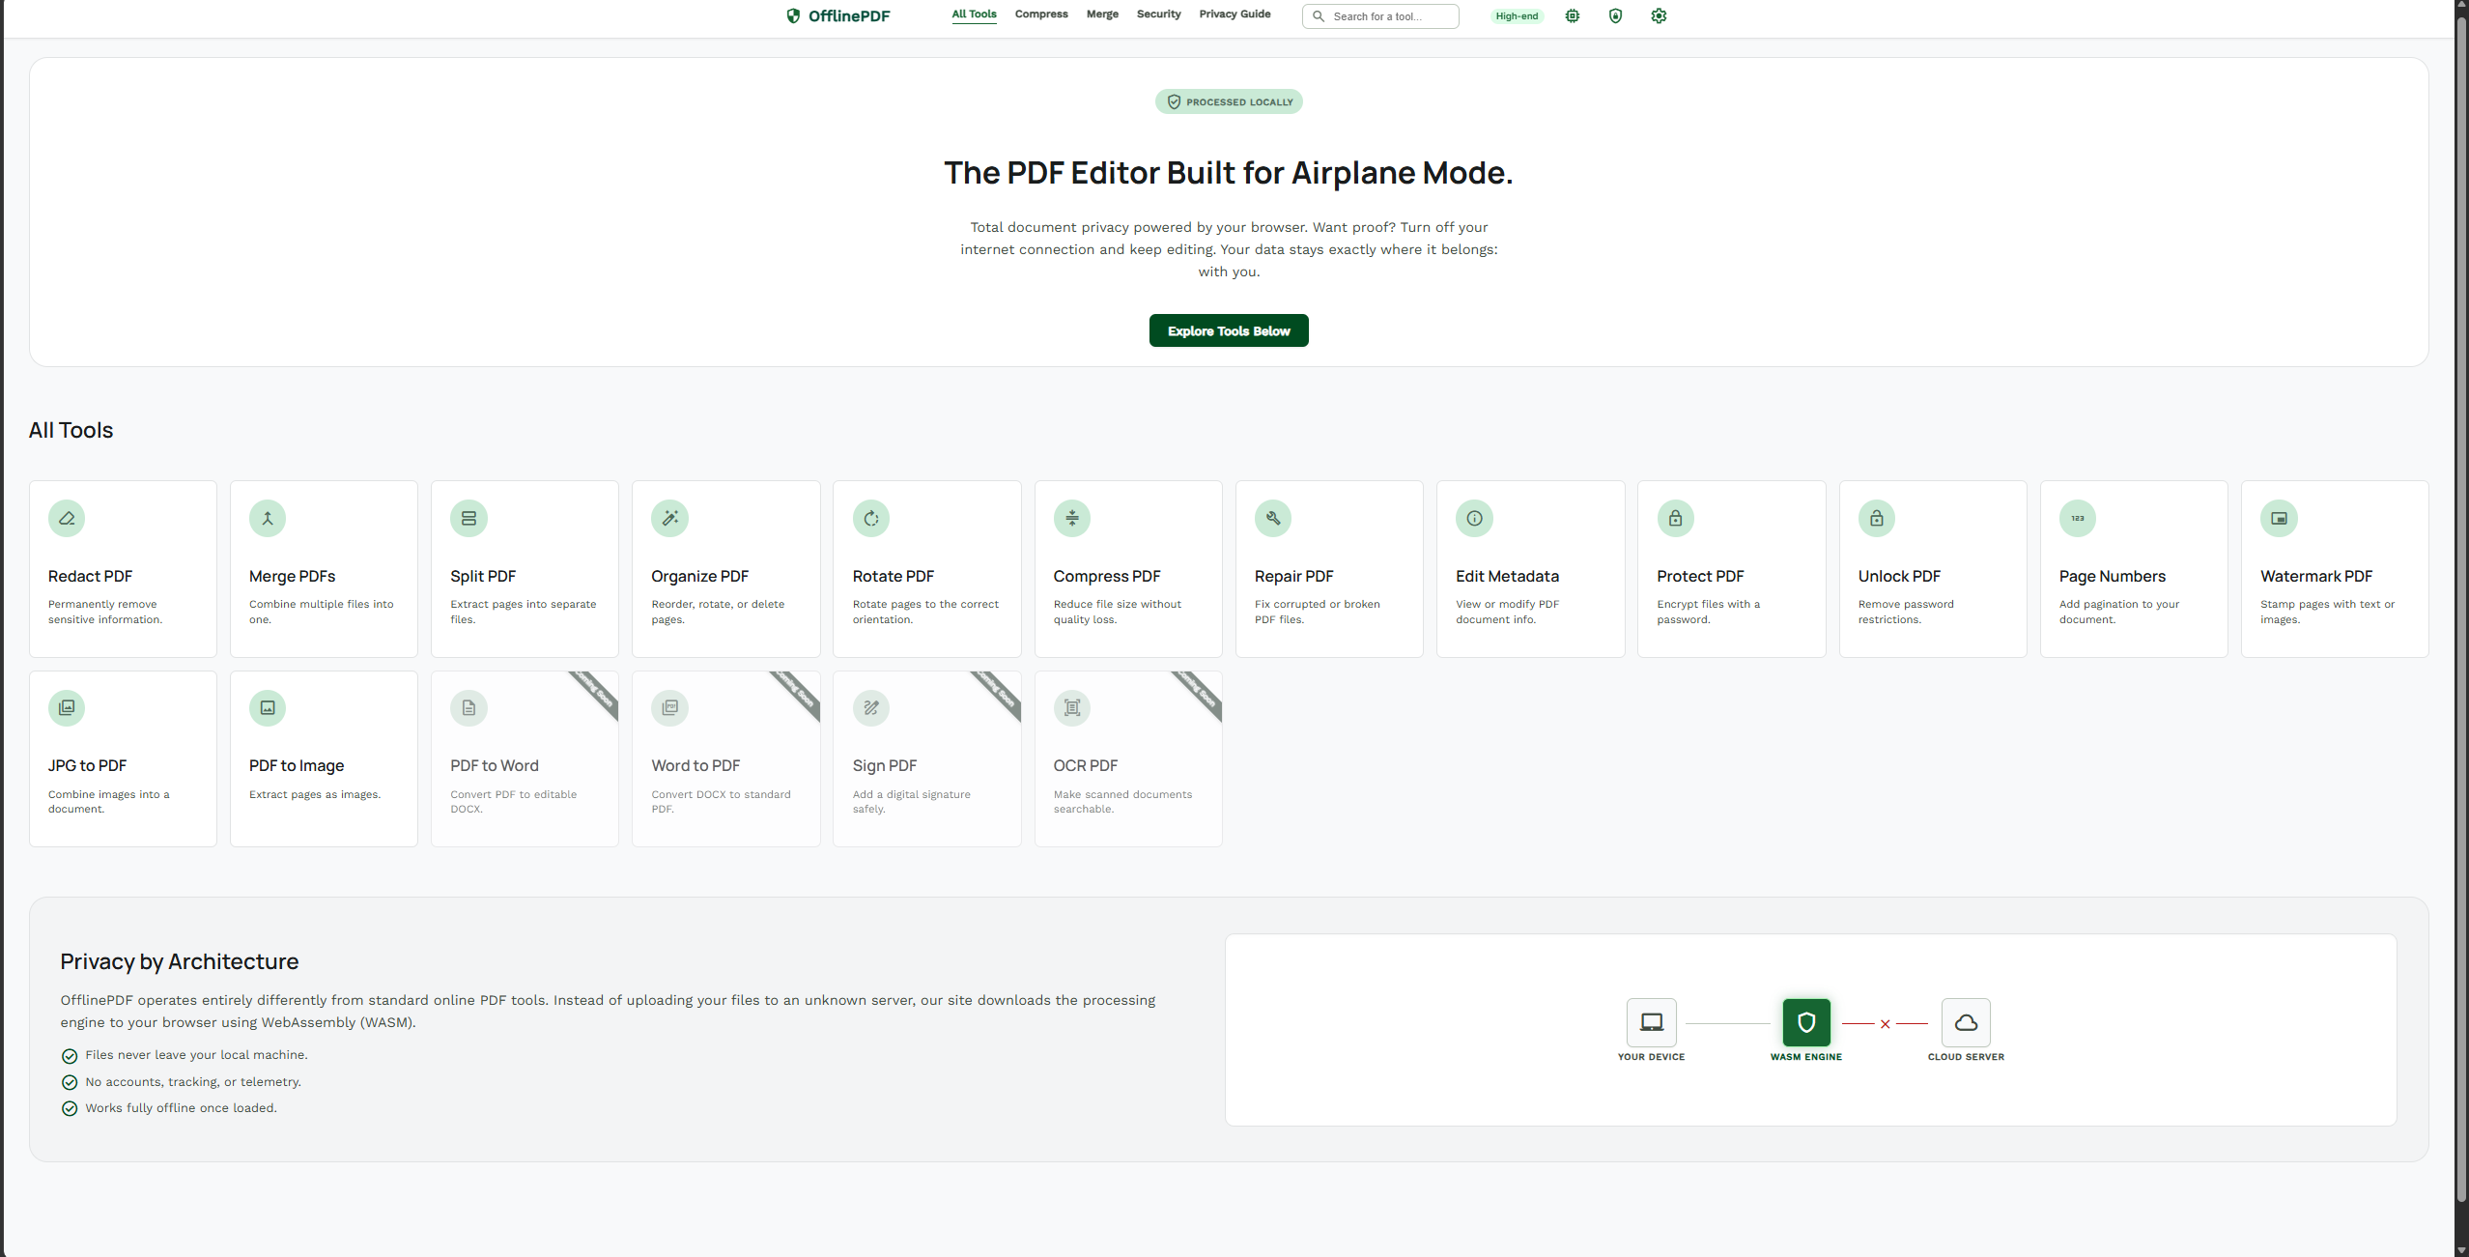This screenshot has width=2469, height=1257.
Task: Click the PDF to Word card title
Action: [x=495, y=765]
